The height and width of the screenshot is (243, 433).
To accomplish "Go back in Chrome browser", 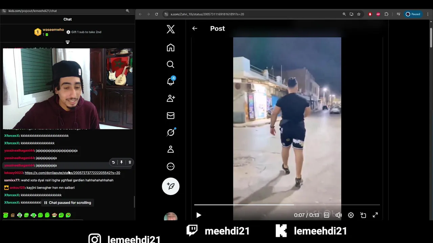I will pos(140,14).
